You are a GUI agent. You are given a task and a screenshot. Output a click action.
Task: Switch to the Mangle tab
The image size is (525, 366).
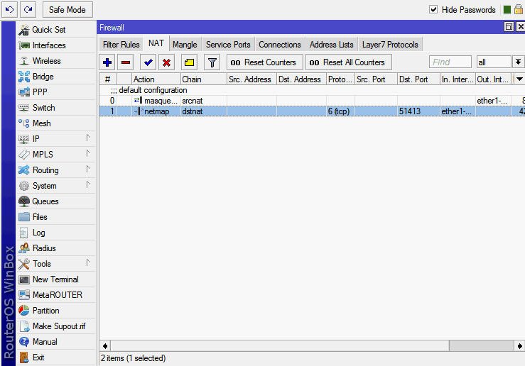[185, 45]
